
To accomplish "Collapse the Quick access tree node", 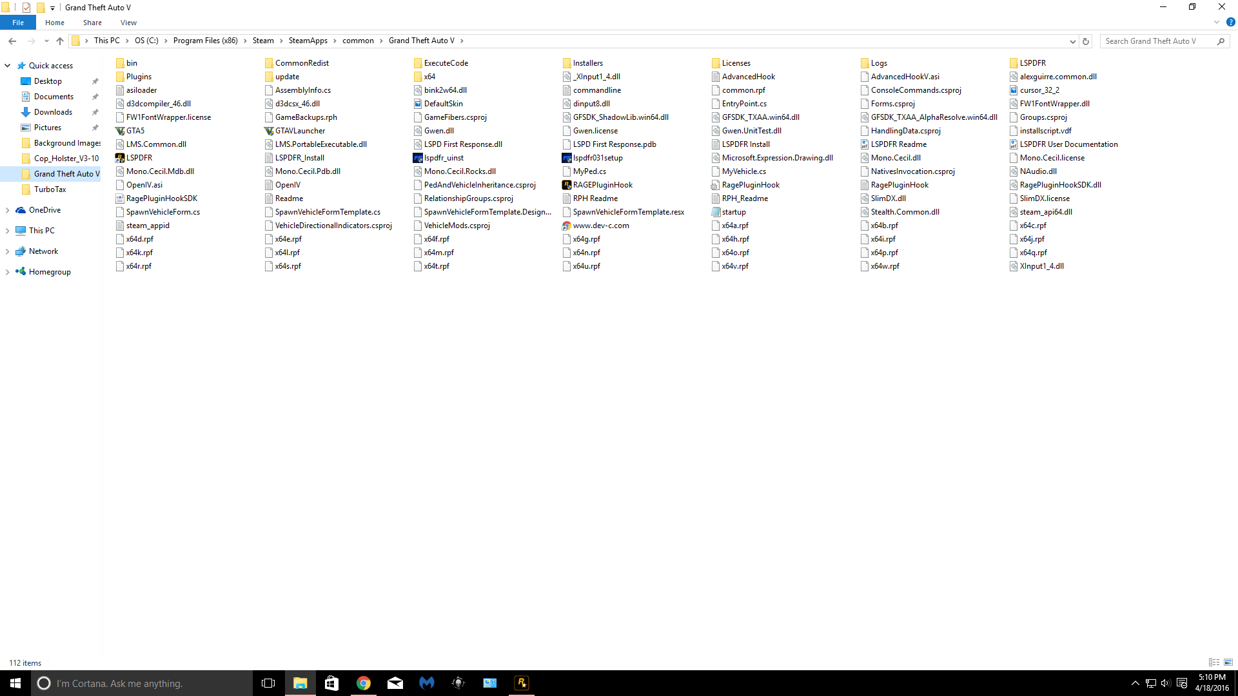I will coord(7,66).
